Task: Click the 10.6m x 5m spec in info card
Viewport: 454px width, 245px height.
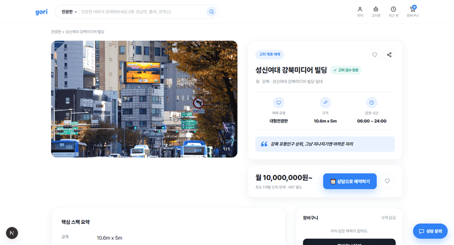Action: point(325,121)
